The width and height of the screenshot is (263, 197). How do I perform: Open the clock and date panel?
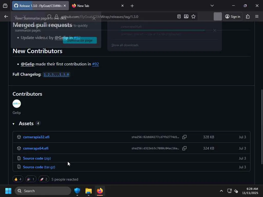click(250, 191)
